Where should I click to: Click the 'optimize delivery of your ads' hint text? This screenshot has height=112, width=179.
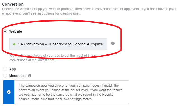[x=52, y=56]
